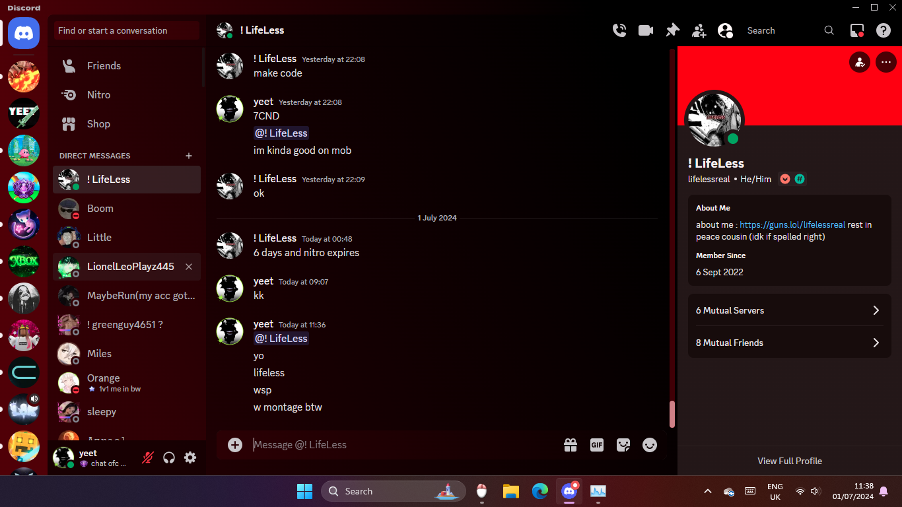Open User Settings gear
The width and height of the screenshot is (902, 507).
pos(190,457)
